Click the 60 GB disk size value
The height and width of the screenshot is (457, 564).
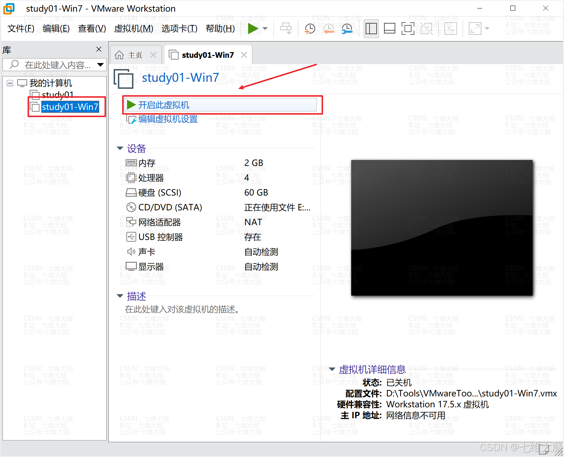coord(256,193)
